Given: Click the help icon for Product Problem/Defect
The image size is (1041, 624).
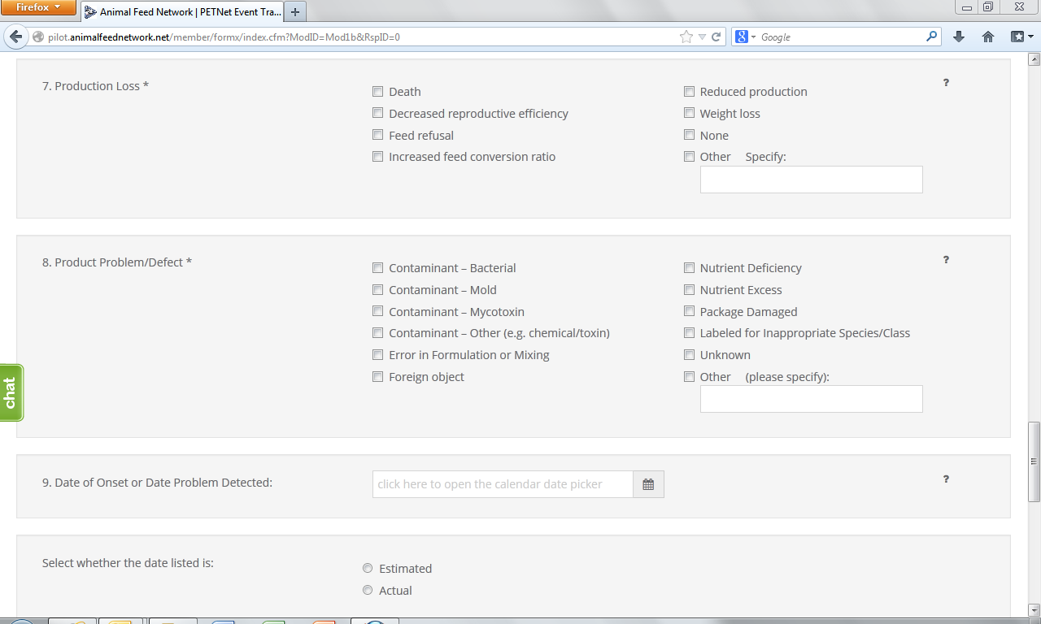Looking at the screenshot, I should point(946,260).
